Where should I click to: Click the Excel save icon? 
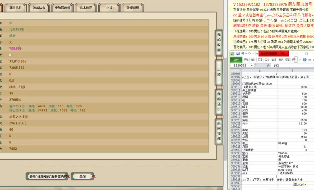(x=238, y=54)
